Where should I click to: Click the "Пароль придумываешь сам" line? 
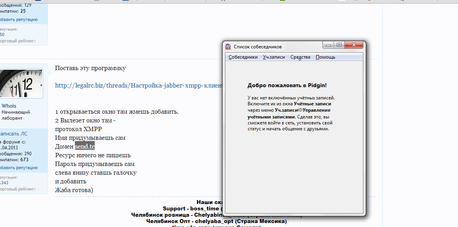point(95,164)
